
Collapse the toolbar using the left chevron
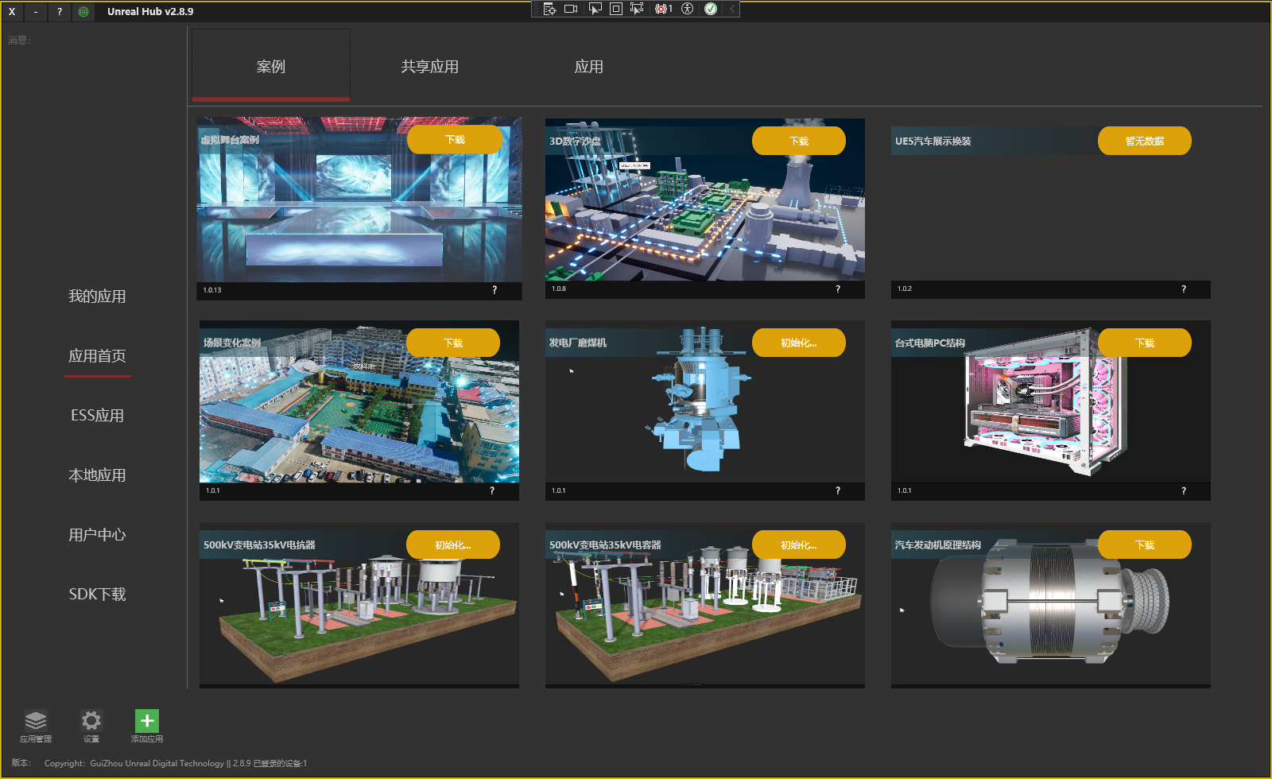point(731,9)
